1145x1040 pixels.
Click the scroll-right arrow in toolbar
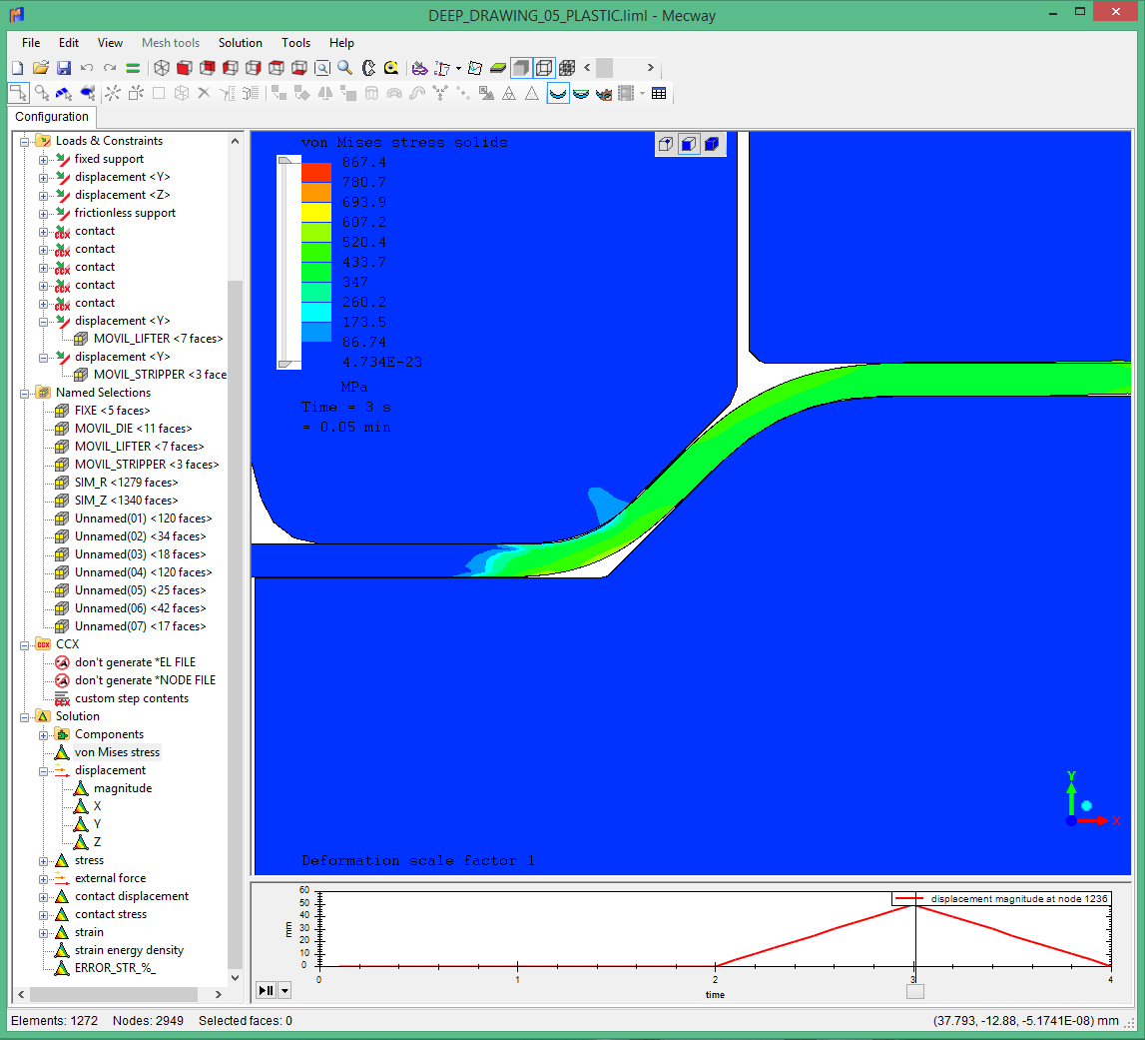(650, 68)
